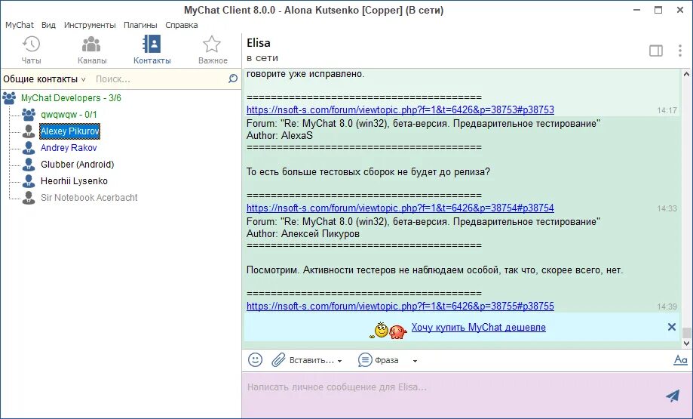This screenshot has height=419, width=693.
Task: Open the emoji picker
Action: tap(255, 359)
